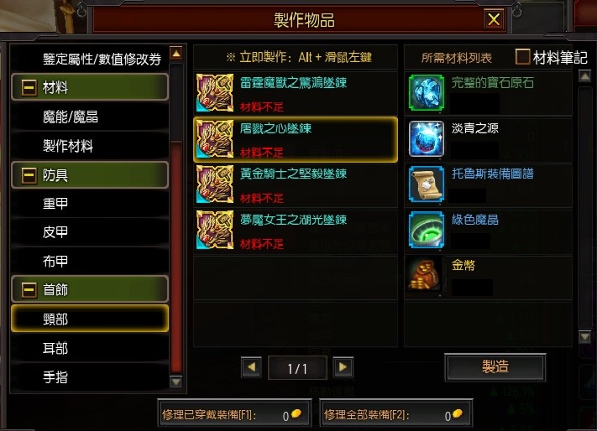Go to next recipe page arrow
The height and width of the screenshot is (431, 597).
[x=343, y=367]
